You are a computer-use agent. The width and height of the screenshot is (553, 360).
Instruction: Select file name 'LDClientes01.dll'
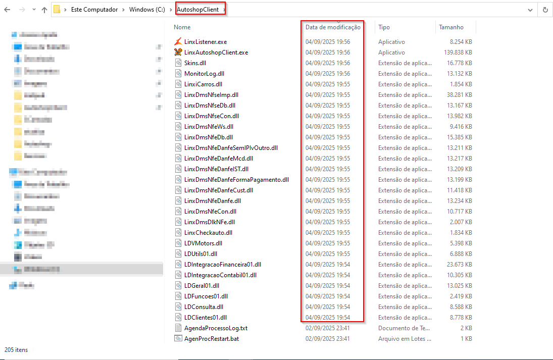pyautogui.click(x=205, y=318)
